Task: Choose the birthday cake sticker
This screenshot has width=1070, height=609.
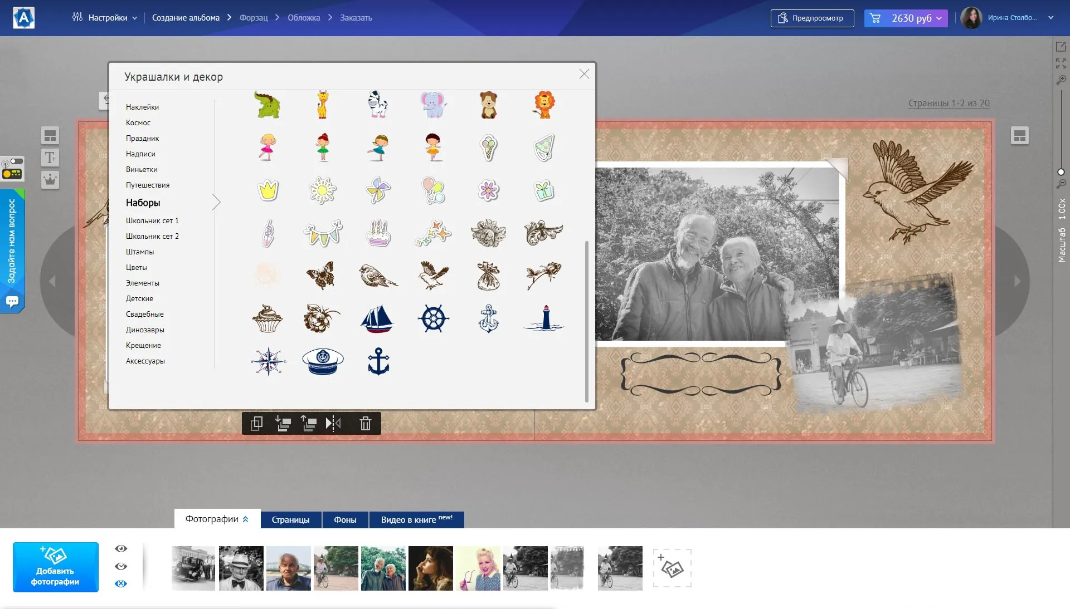Action: [378, 233]
